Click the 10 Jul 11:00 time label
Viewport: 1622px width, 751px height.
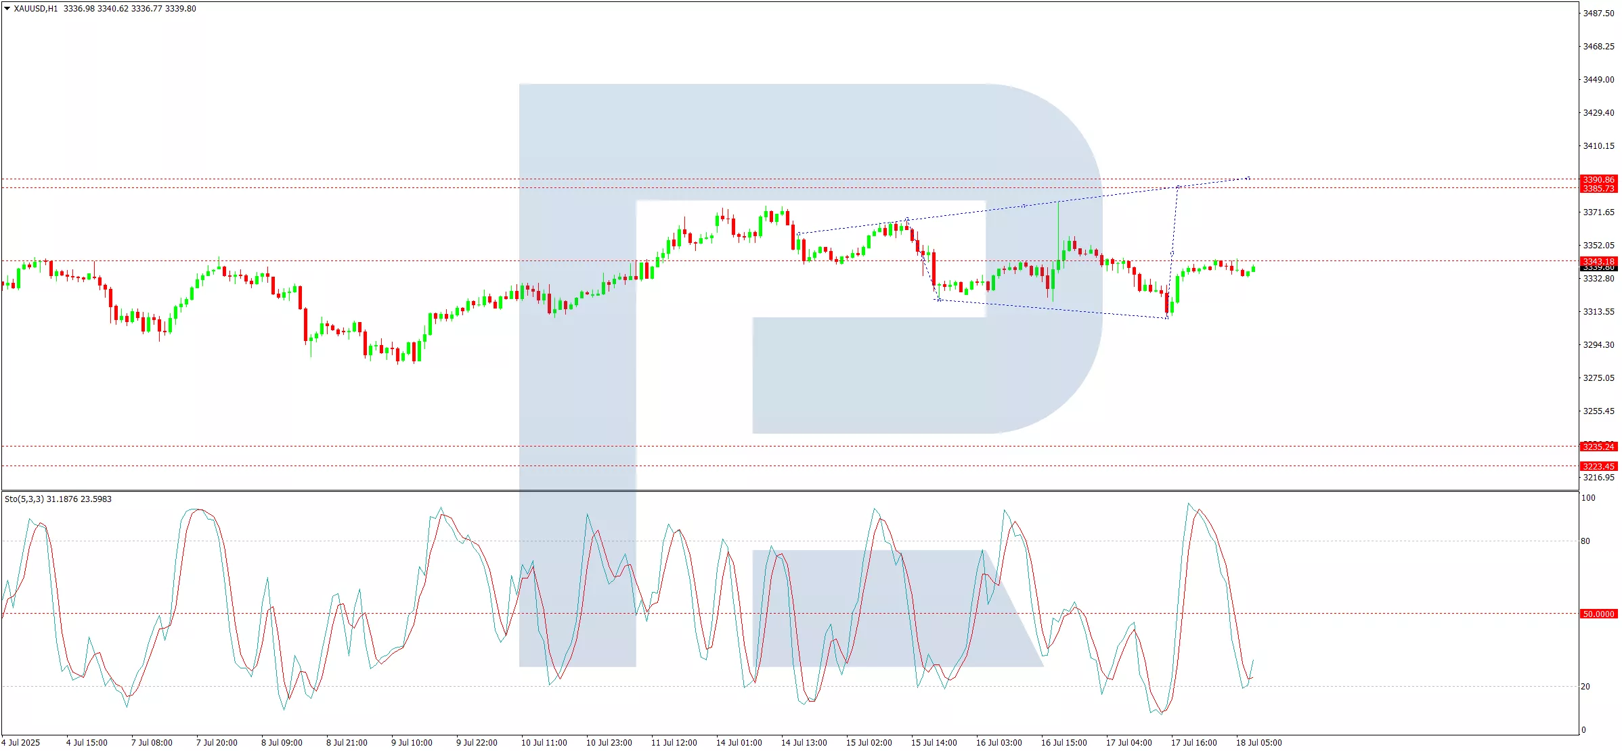point(544,743)
